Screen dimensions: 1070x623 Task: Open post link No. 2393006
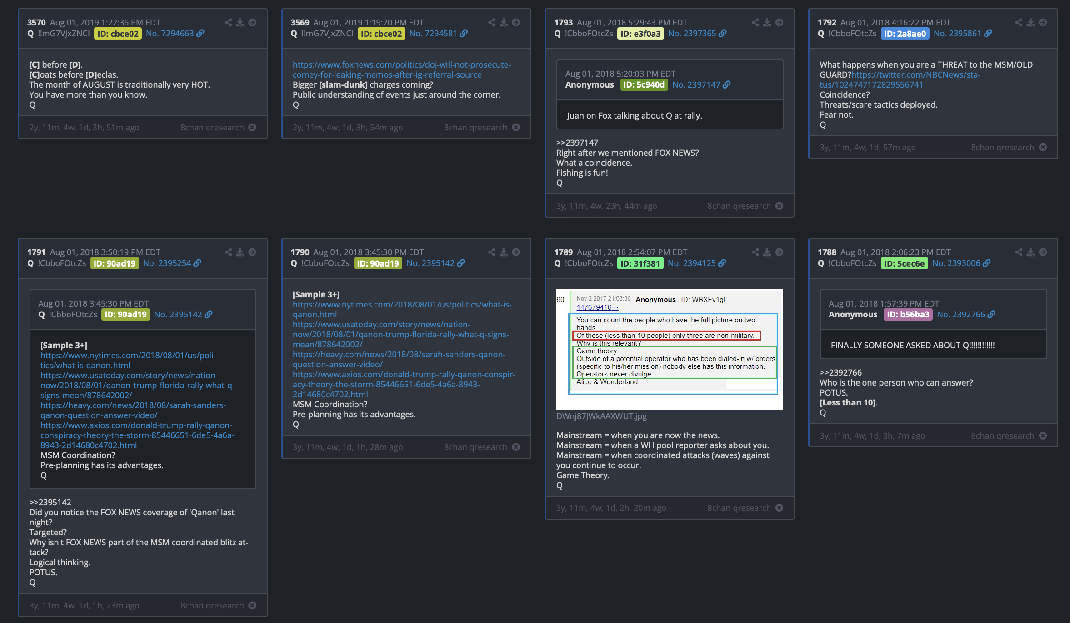pos(961,263)
